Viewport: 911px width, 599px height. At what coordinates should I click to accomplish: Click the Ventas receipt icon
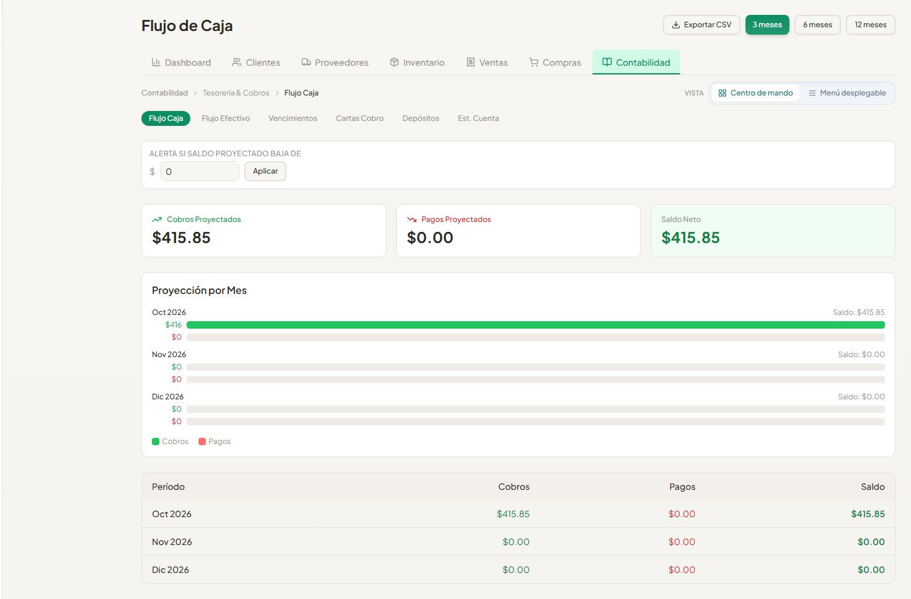(471, 62)
